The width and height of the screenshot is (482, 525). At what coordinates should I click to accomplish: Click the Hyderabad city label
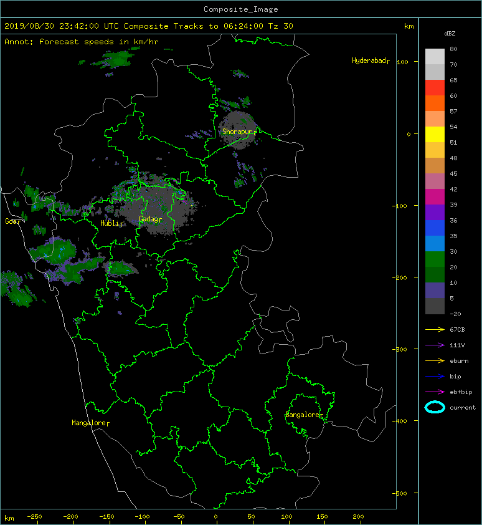click(371, 60)
